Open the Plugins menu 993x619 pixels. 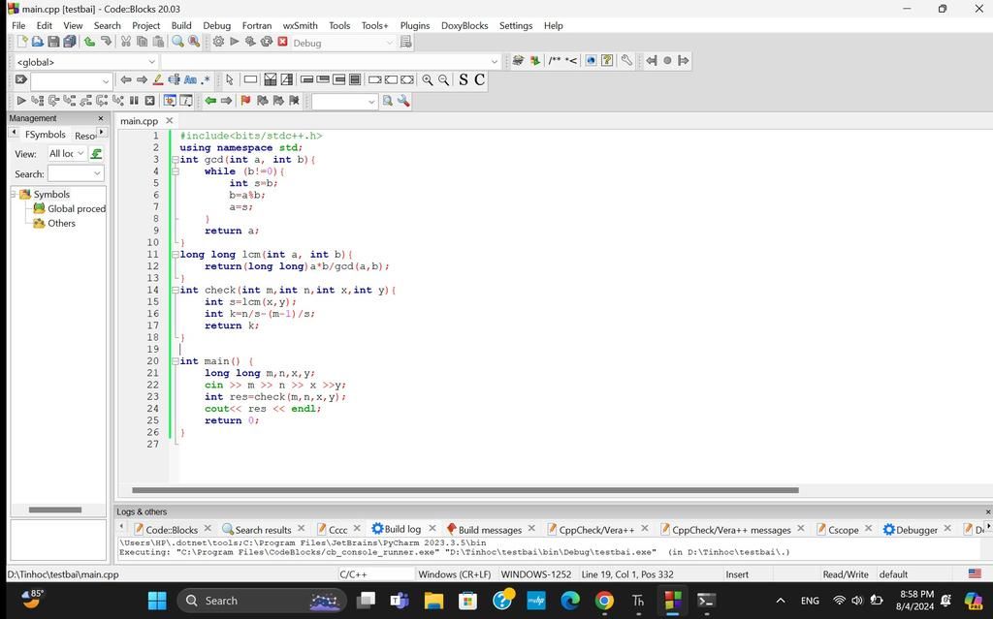(415, 25)
